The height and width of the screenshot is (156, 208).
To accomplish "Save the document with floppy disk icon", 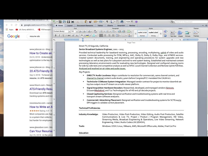I will click(69, 22).
